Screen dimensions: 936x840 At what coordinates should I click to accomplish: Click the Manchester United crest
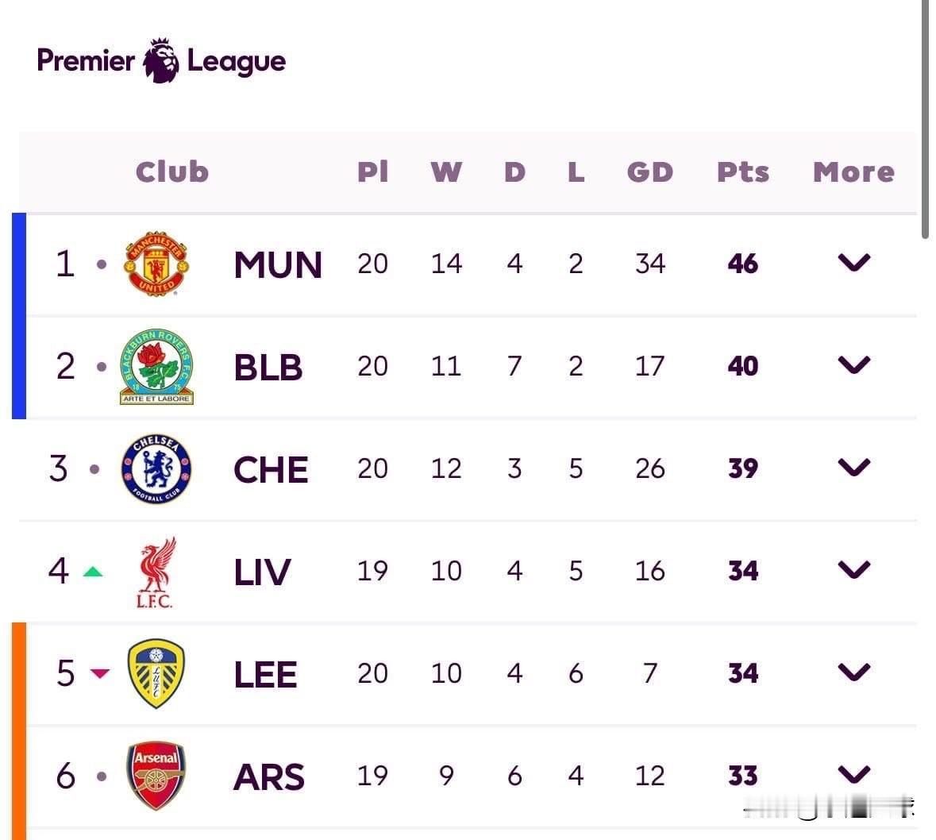click(156, 264)
